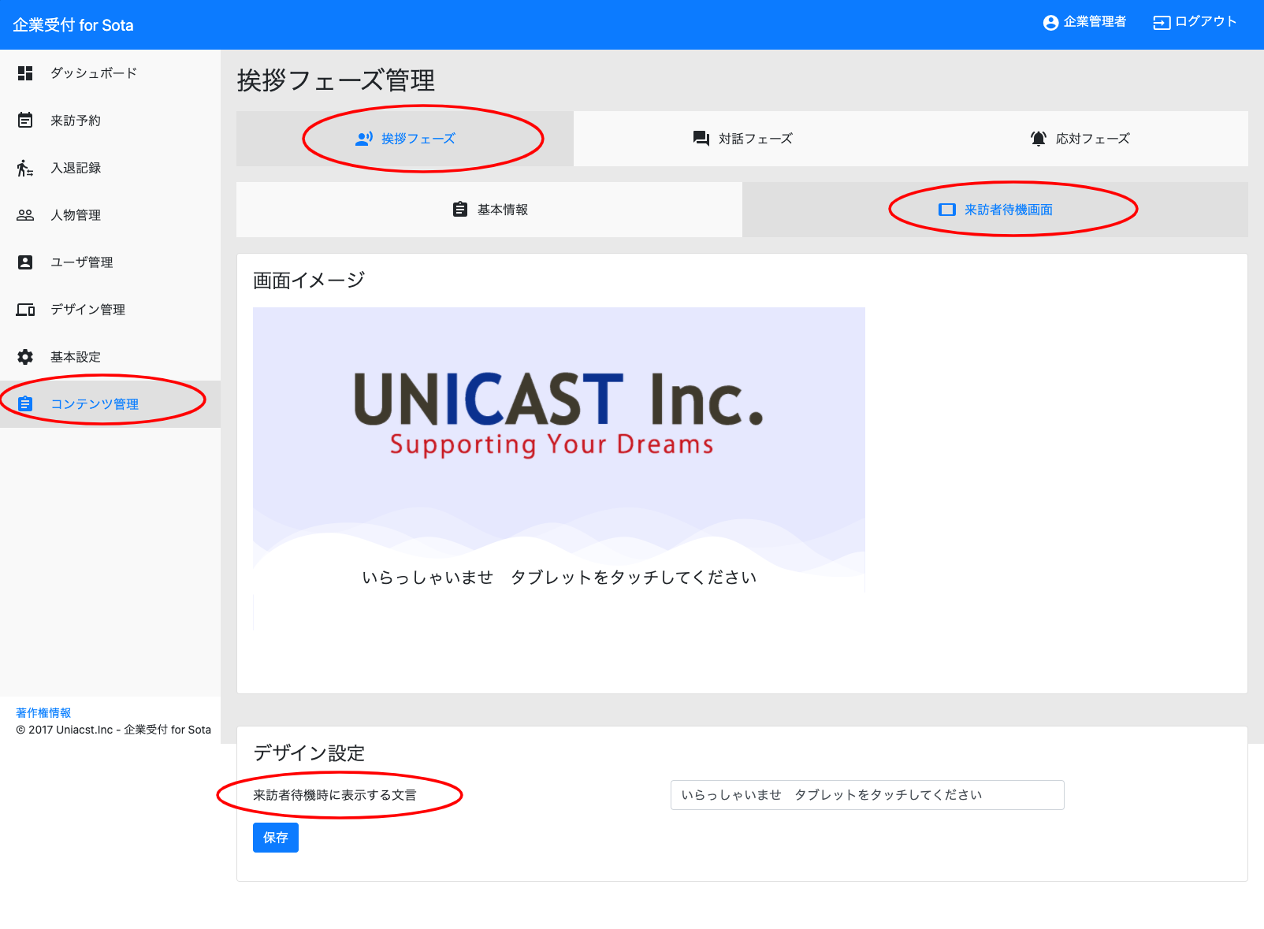Click ログアウト link in header
Viewport: 1264px width, 929px height.
[x=1195, y=22]
